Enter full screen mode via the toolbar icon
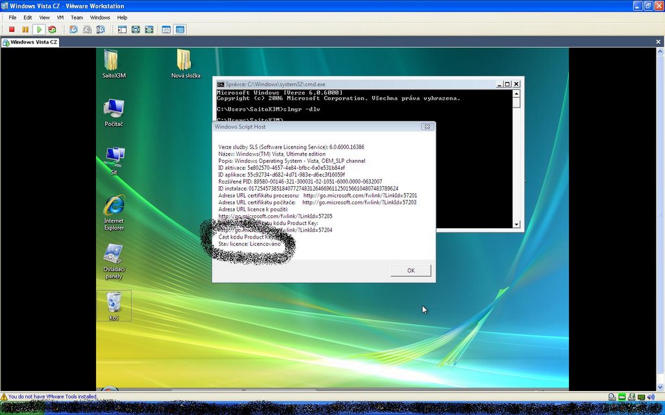665x415 pixels. [149, 29]
